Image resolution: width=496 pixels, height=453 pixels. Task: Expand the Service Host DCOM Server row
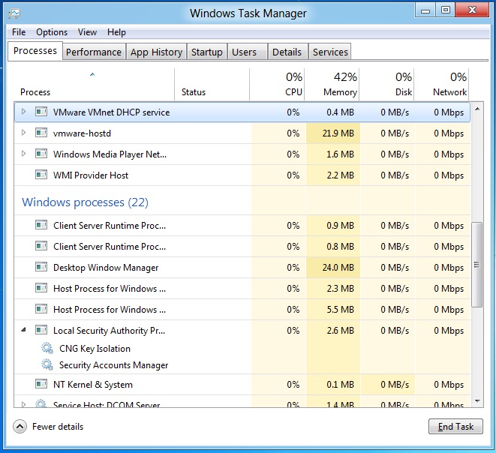(23, 404)
